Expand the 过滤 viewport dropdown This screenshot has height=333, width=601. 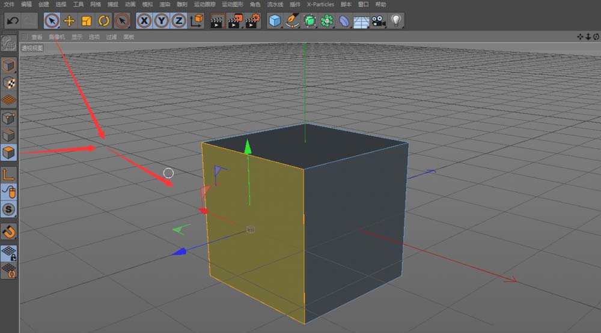pos(111,37)
